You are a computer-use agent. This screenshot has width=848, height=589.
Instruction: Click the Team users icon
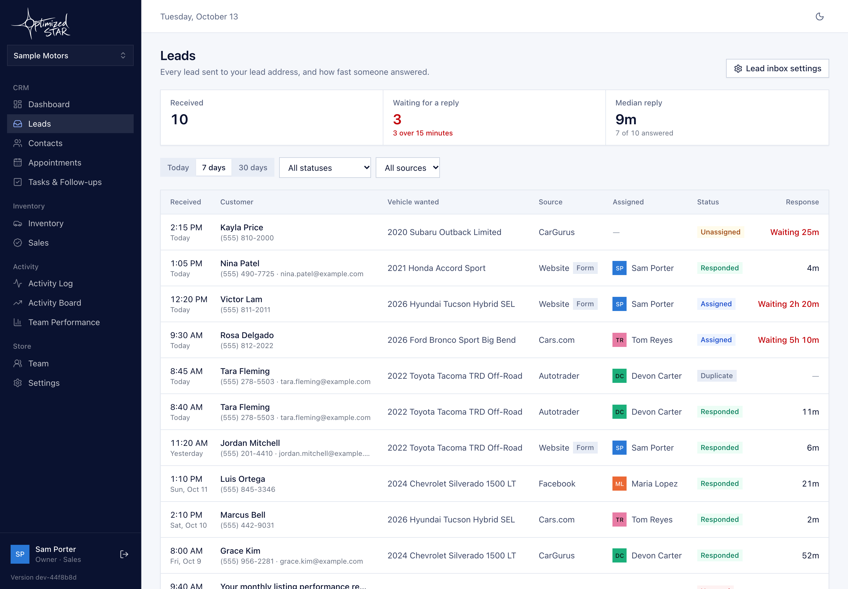[18, 363]
